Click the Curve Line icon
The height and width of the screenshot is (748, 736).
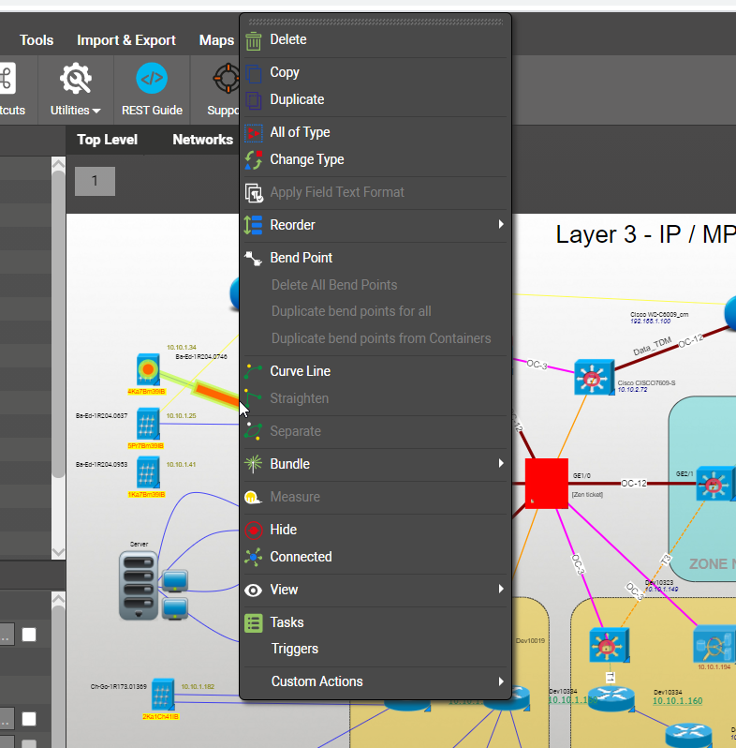[x=253, y=371]
